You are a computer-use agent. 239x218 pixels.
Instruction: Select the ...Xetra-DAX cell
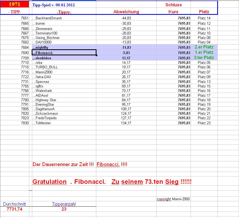coord(64,77)
